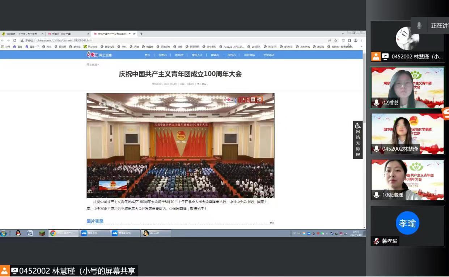Open the Chrome three-dot menu
449x277 pixels.
pyautogui.click(x=362, y=40)
